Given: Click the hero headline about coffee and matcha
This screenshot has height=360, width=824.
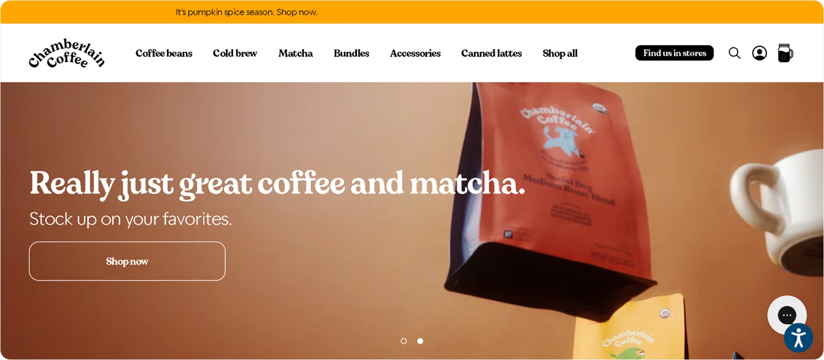Looking at the screenshot, I should point(278,183).
